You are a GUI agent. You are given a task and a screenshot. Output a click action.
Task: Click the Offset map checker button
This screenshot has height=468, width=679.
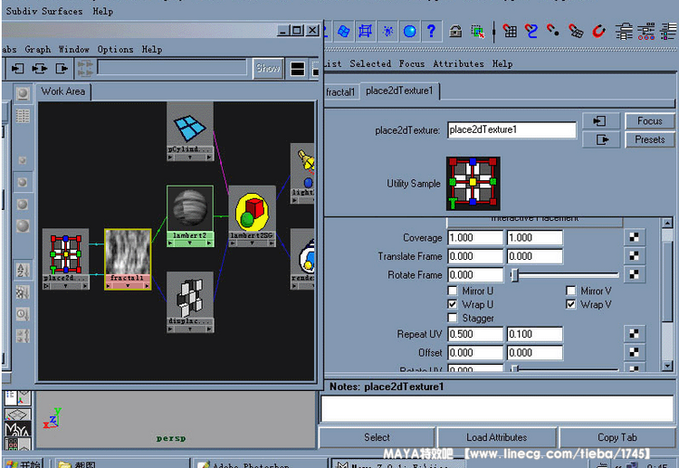pyautogui.click(x=634, y=352)
